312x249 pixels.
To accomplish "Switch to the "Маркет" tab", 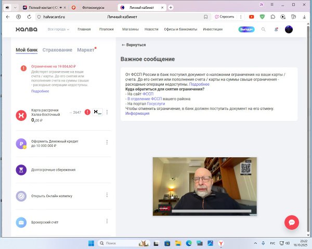I will coord(86,50).
